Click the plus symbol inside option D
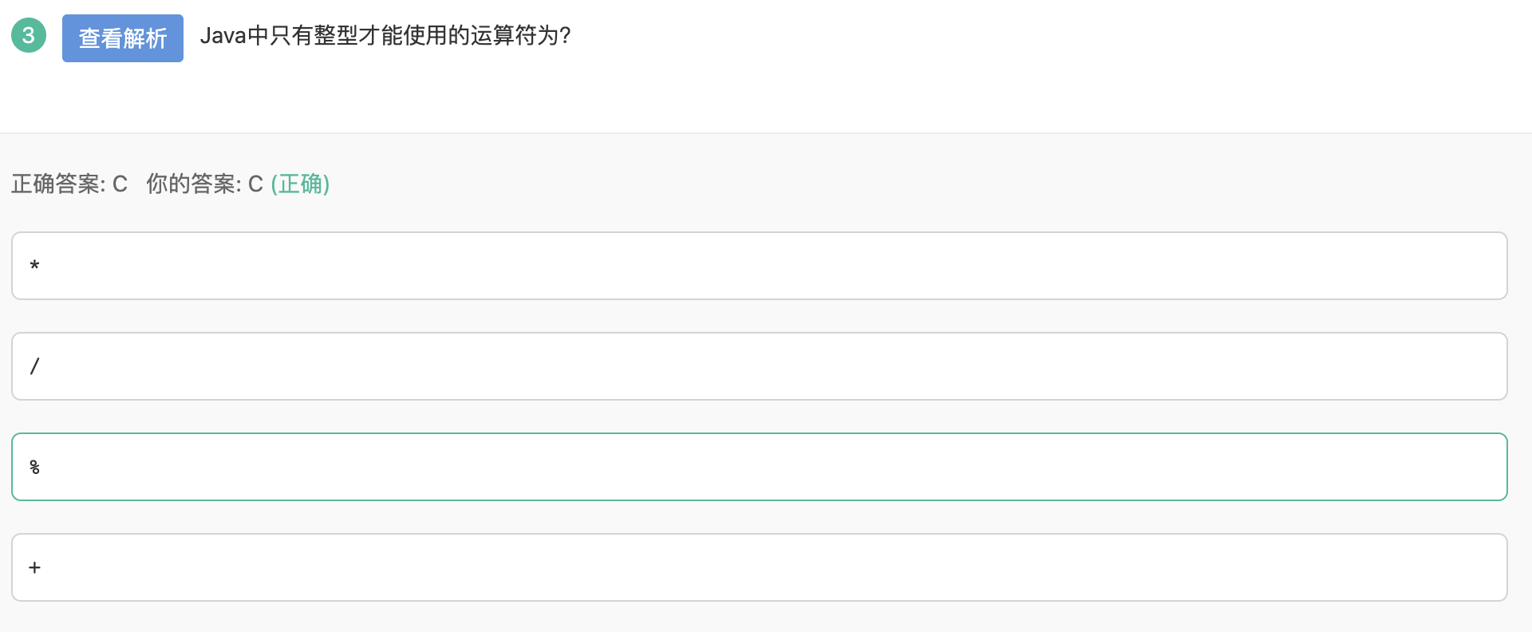Viewport: 1532px width, 632px height. (34, 567)
